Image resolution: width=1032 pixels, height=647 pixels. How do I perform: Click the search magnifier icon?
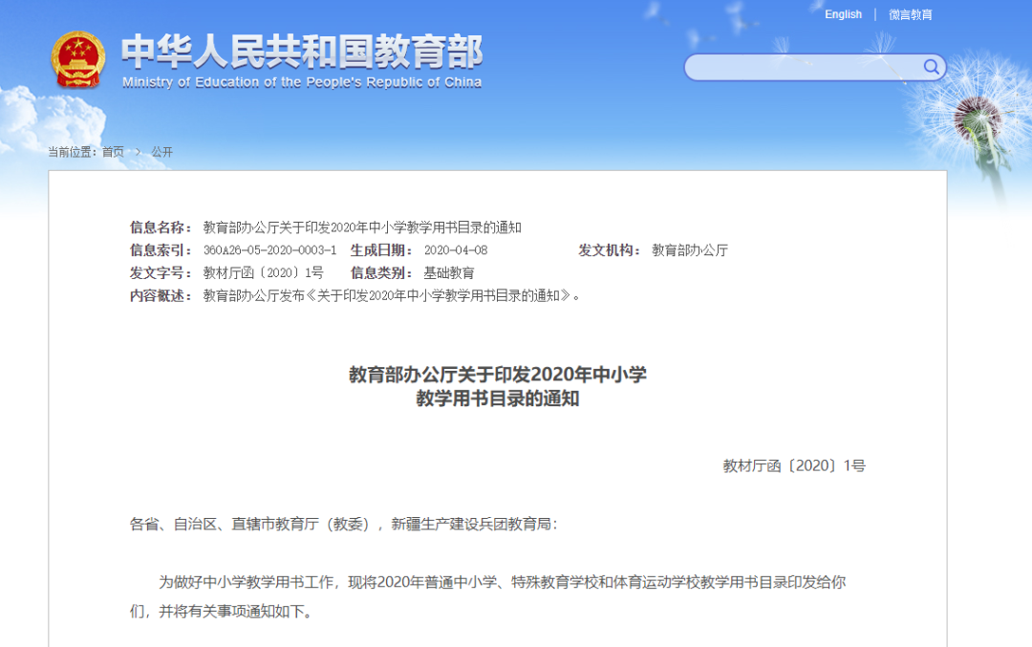930,67
